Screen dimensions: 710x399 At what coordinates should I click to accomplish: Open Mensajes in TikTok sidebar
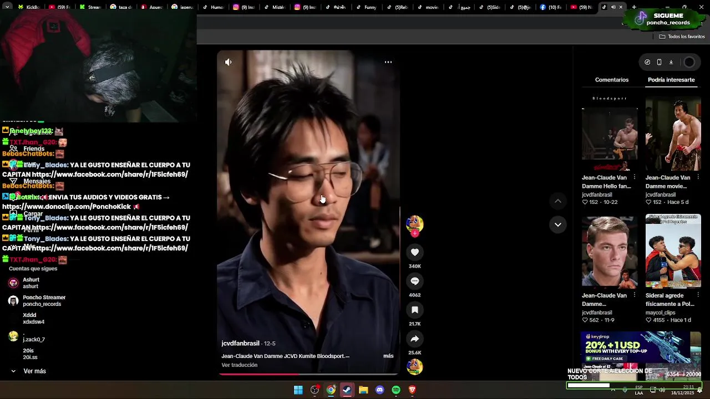[x=31, y=181]
